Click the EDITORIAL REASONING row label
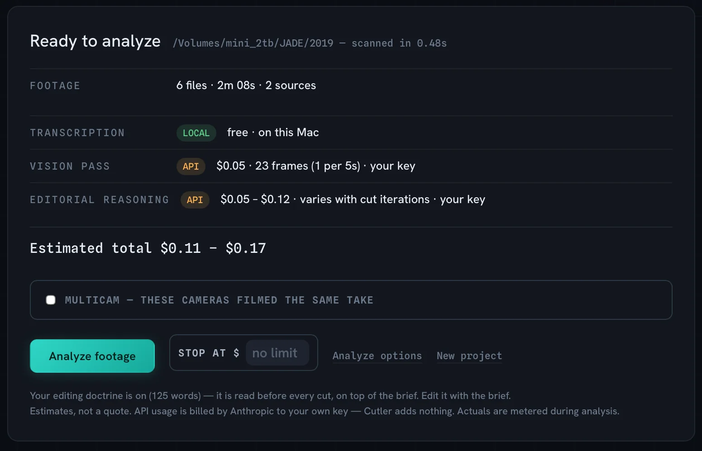 click(x=99, y=200)
